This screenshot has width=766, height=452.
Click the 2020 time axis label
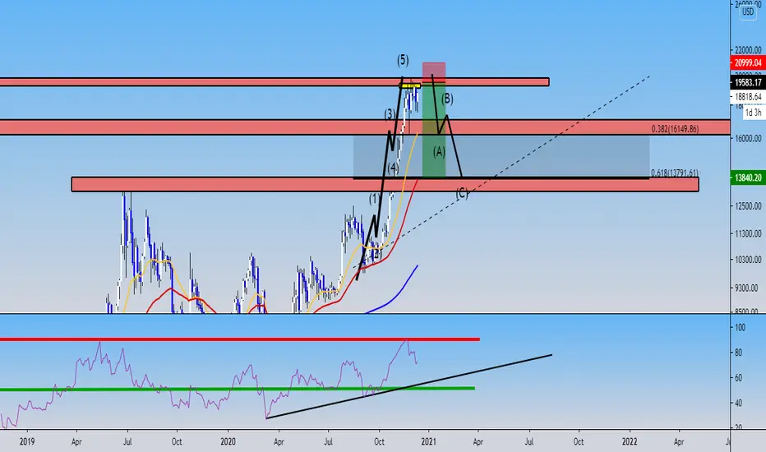click(228, 442)
